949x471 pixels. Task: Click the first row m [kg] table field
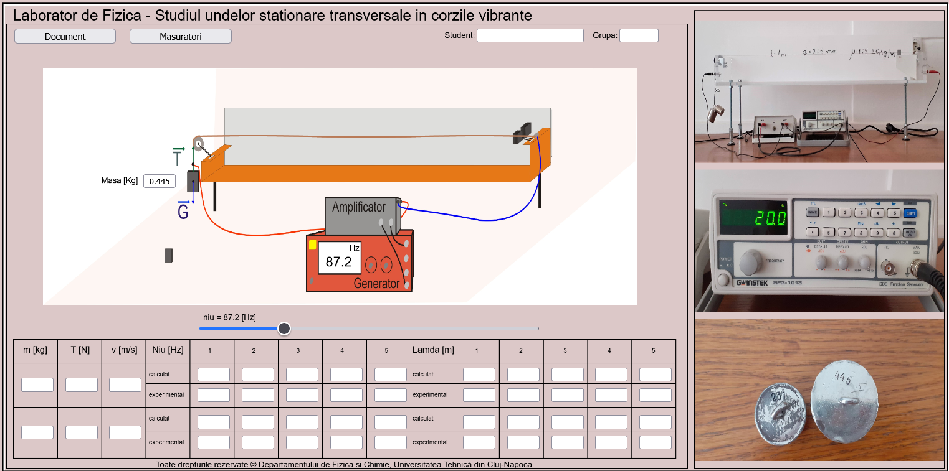click(x=37, y=385)
